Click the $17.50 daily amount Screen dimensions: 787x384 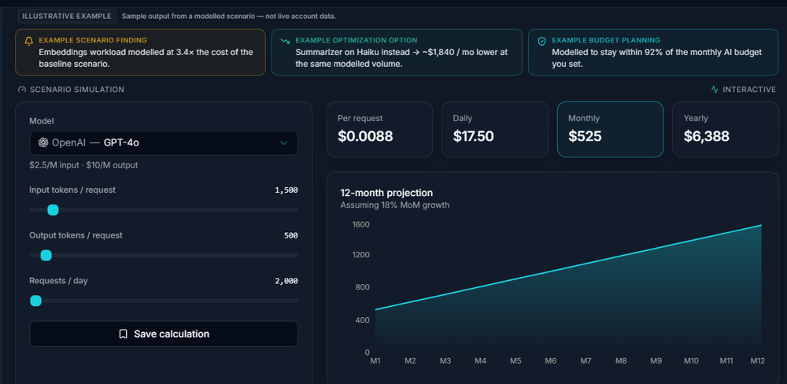tap(473, 136)
